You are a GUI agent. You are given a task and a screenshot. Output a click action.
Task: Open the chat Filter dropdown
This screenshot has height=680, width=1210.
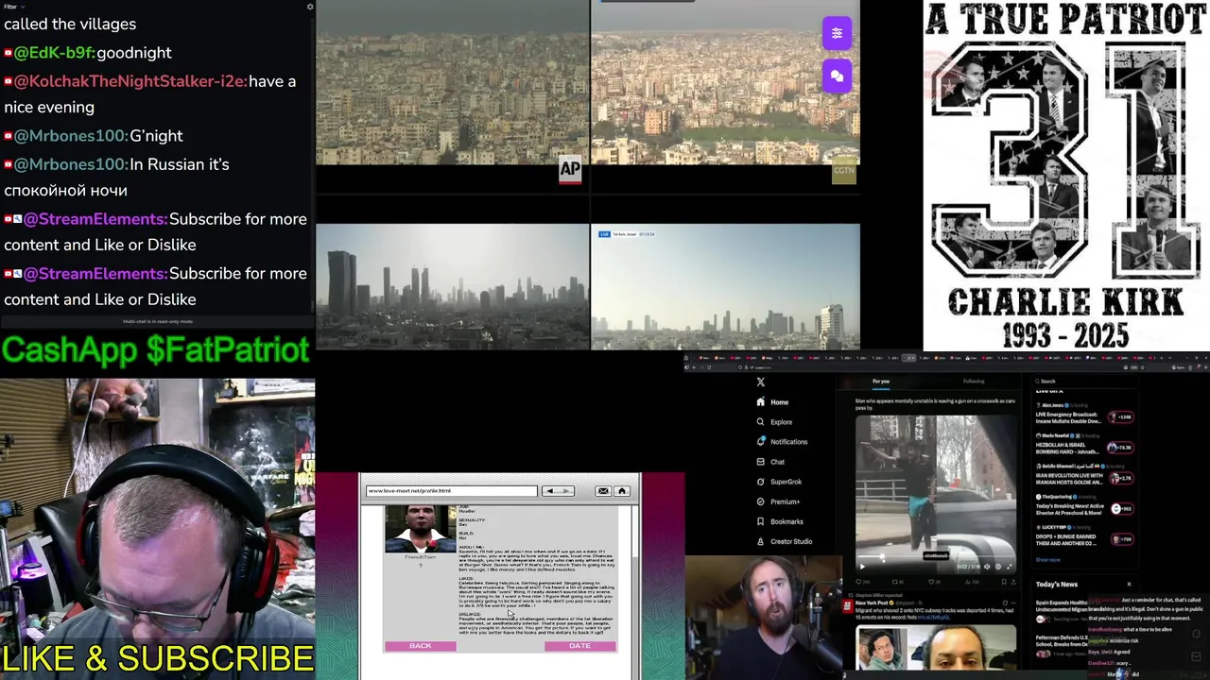pos(12,7)
